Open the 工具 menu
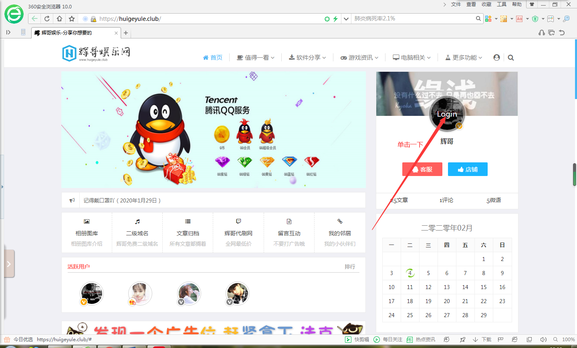Screen dimensions: 577x348 coord(502,4)
